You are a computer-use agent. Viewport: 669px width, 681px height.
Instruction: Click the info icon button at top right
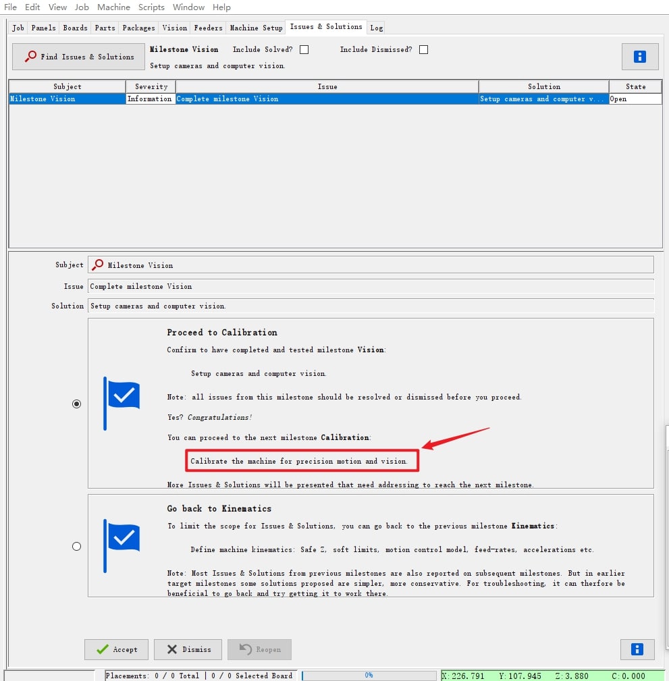pos(639,57)
